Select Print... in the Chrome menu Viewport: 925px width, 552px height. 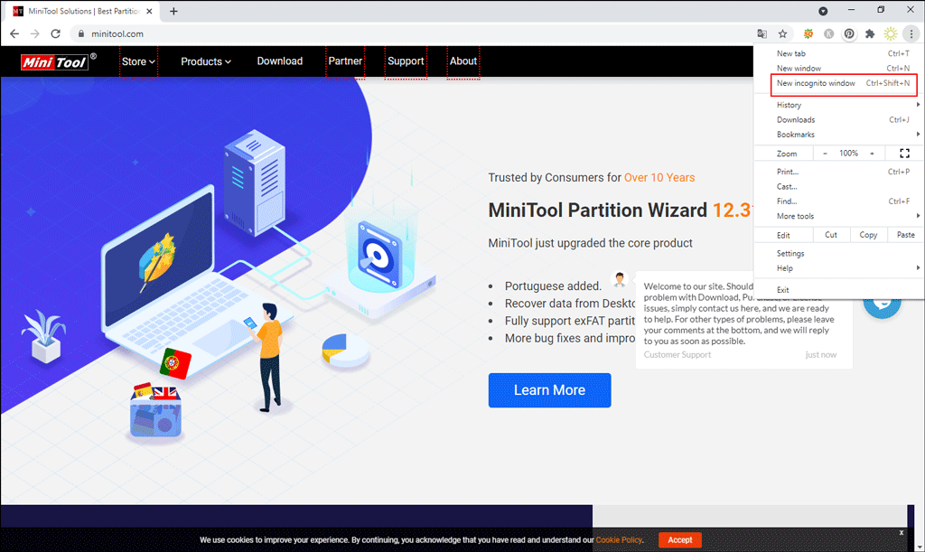pos(839,172)
